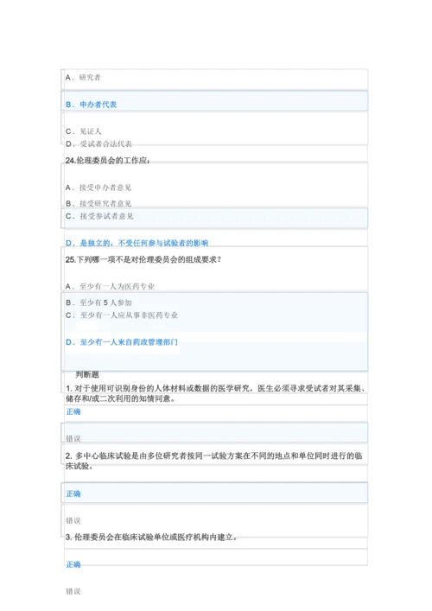Screen dimensions: 432x611
Task: Click question text 25.下列哪一项不是对伦理委员会的组成要求
Action: coord(143,259)
